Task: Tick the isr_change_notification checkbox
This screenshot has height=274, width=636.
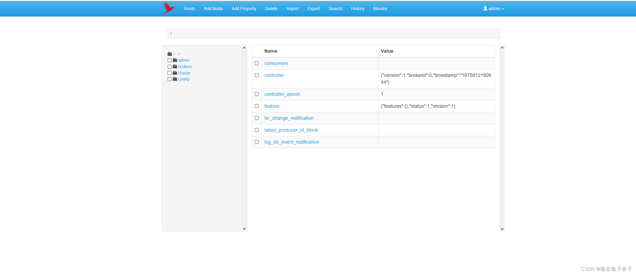Action: pyautogui.click(x=257, y=118)
